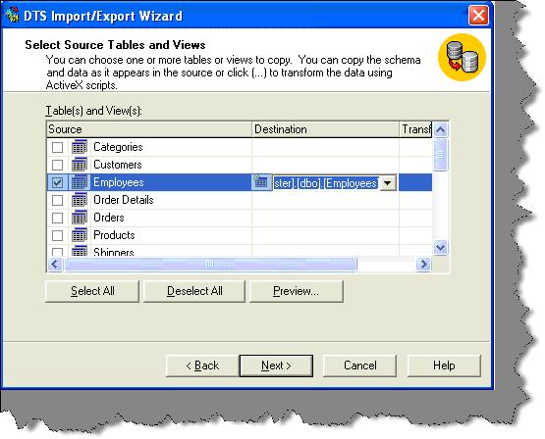The image size is (545, 439).
Task: Click the Select All button
Action: (92, 291)
